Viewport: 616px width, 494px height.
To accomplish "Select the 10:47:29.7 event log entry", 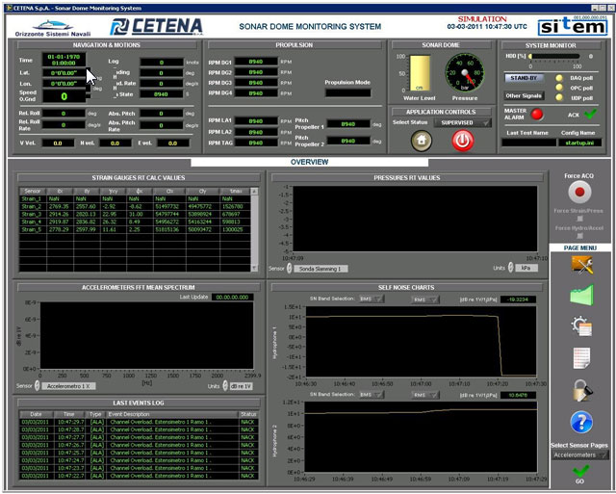I will click(x=139, y=422).
